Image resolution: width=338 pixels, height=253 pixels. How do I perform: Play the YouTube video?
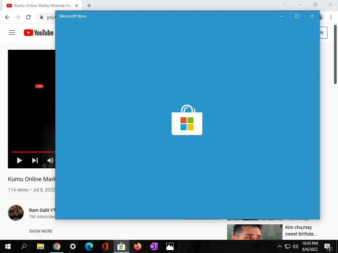pyautogui.click(x=19, y=160)
